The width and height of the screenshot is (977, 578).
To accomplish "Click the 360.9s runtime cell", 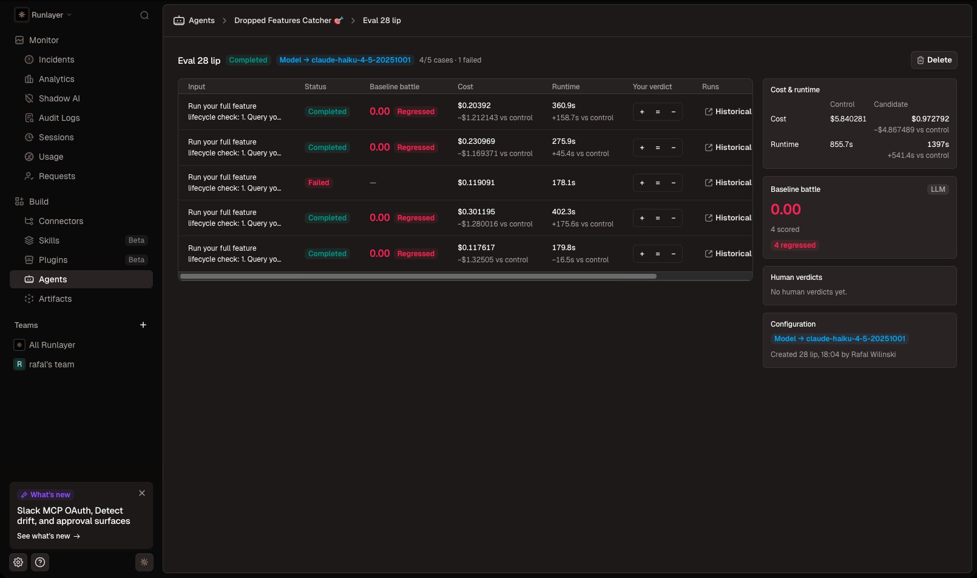I will pyautogui.click(x=564, y=106).
